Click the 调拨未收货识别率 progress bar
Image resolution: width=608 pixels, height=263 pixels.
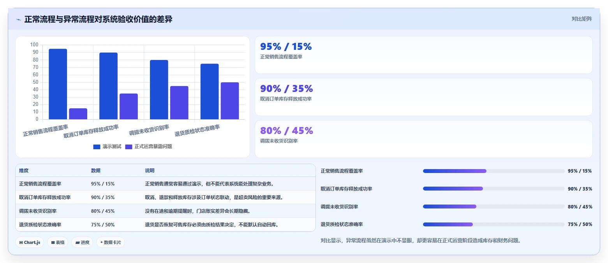pos(494,207)
